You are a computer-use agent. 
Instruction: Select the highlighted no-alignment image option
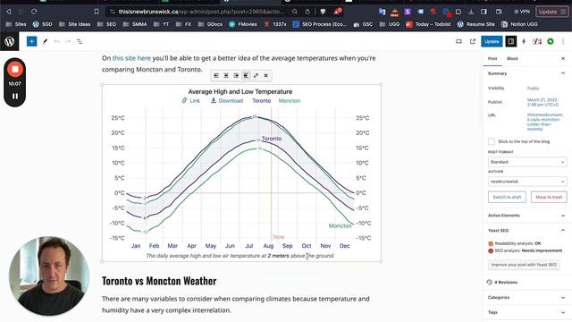coord(246,75)
